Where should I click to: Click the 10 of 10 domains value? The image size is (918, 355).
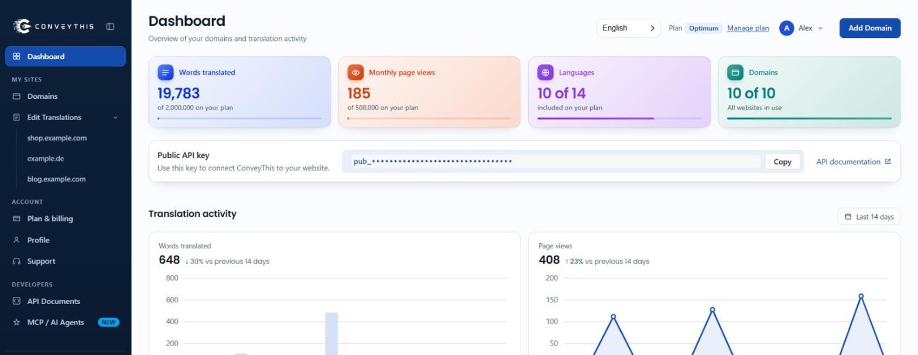[751, 93]
